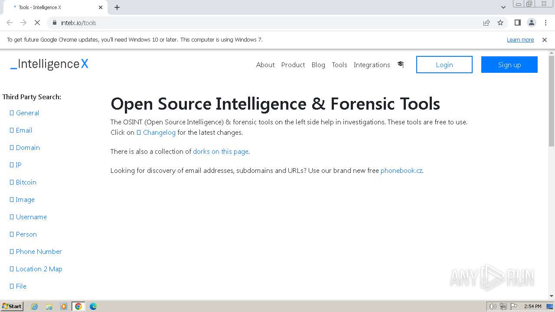Screen dimensions: 555x312
Task: Share this page icon in address bar
Action: click(x=486, y=23)
